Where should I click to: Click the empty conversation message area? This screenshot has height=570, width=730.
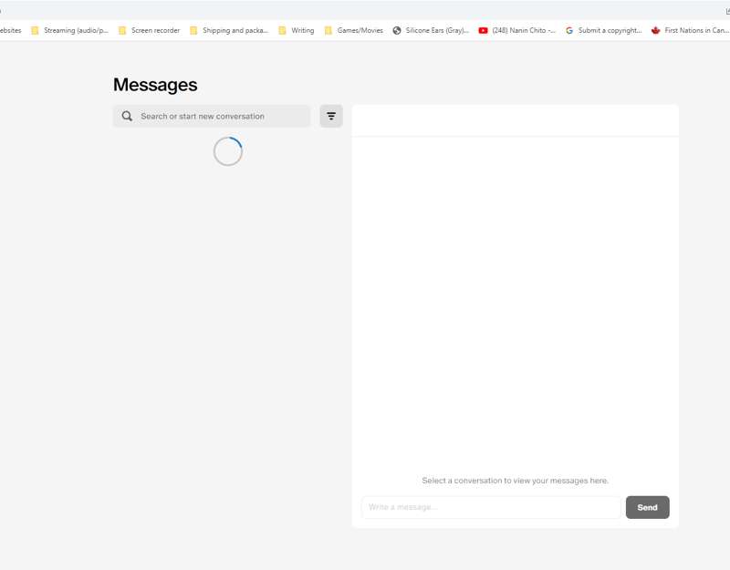click(x=515, y=301)
